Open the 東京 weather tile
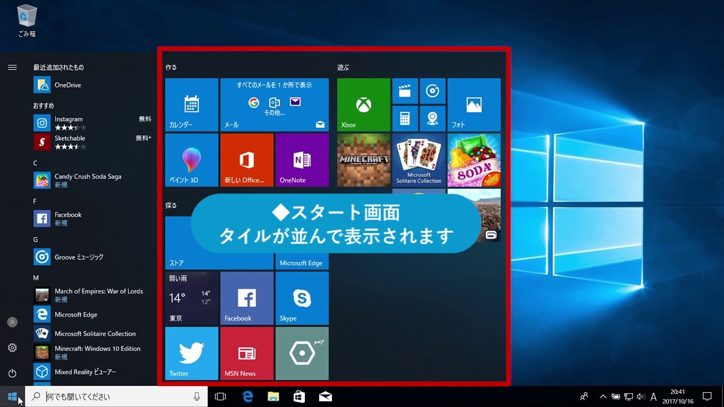The width and height of the screenshot is (724, 407). [x=191, y=298]
